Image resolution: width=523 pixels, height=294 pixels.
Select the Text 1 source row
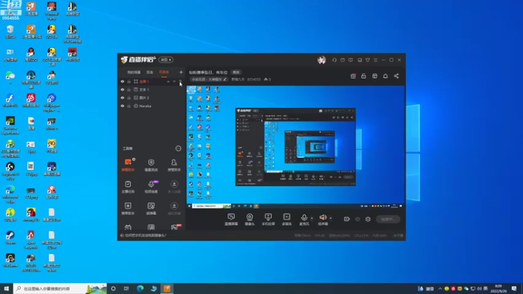point(152,90)
